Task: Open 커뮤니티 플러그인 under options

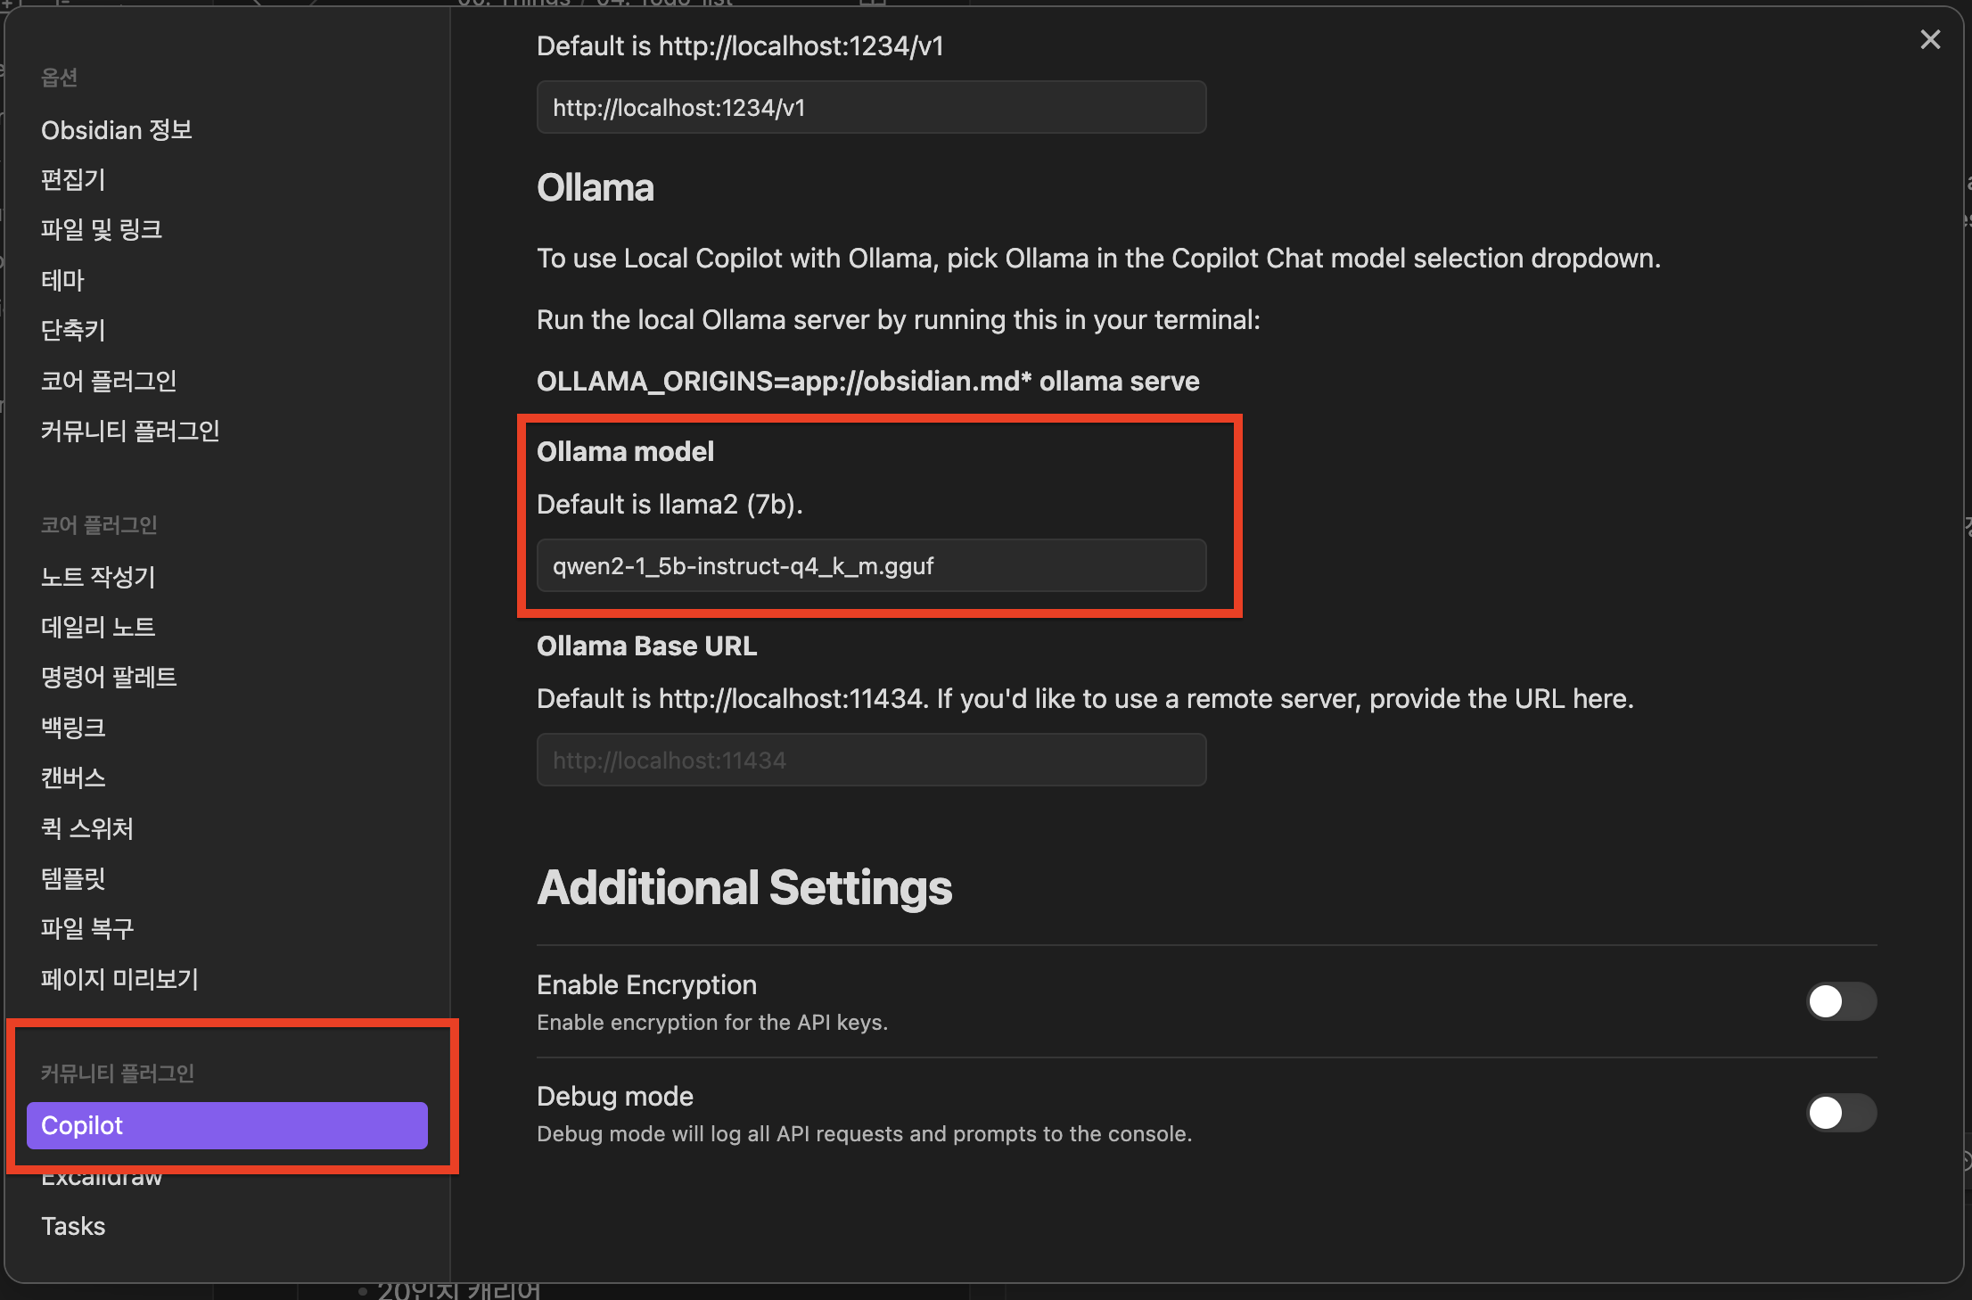Action: [130, 432]
